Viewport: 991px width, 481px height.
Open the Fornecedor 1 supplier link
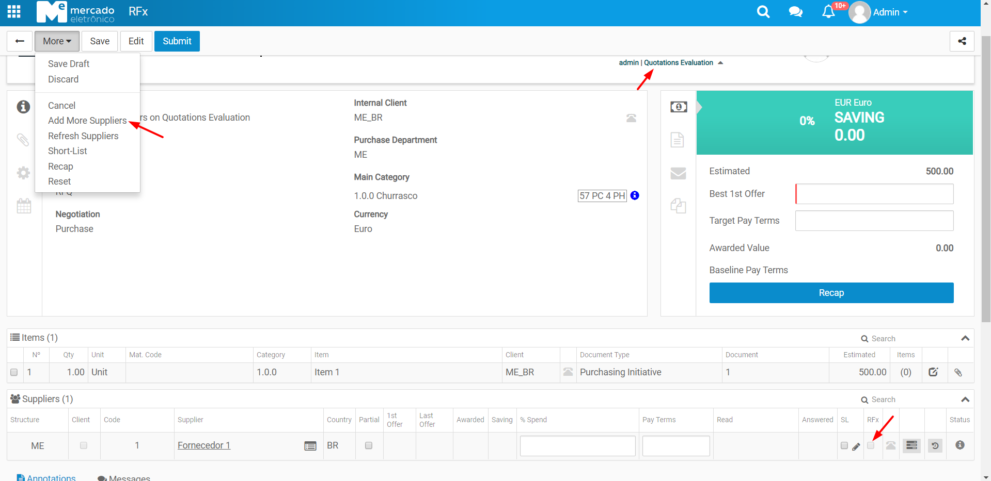click(x=204, y=445)
